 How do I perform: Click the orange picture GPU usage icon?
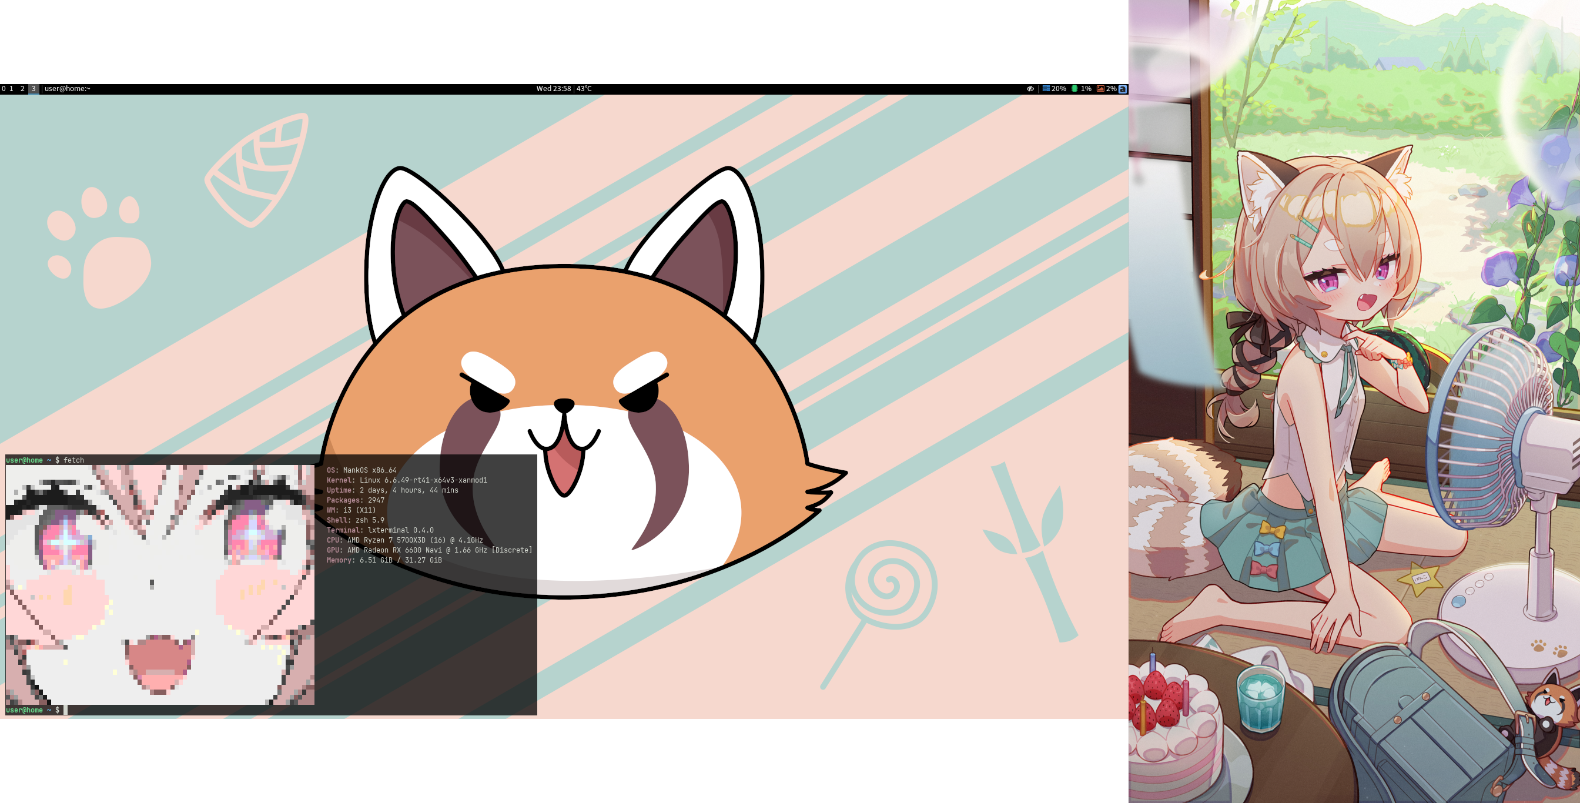tap(1100, 89)
